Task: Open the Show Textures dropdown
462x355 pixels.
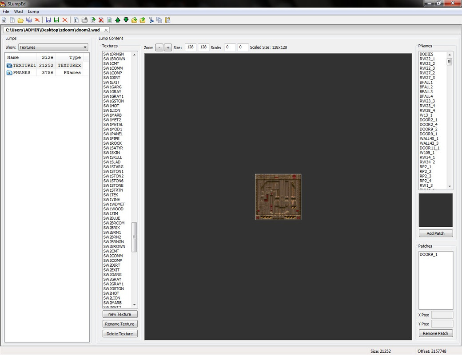Action: [x=53, y=47]
